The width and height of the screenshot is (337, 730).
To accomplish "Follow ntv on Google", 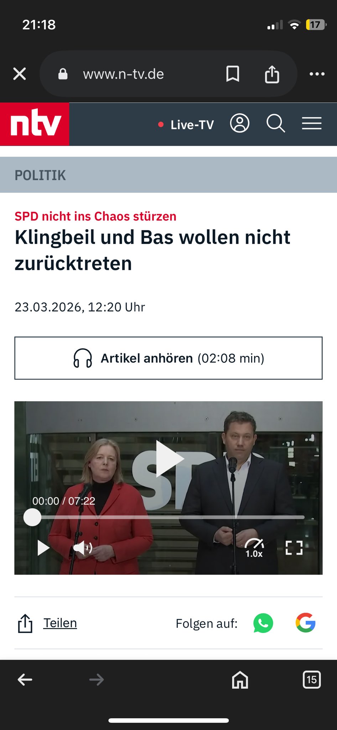I will (x=306, y=623).
